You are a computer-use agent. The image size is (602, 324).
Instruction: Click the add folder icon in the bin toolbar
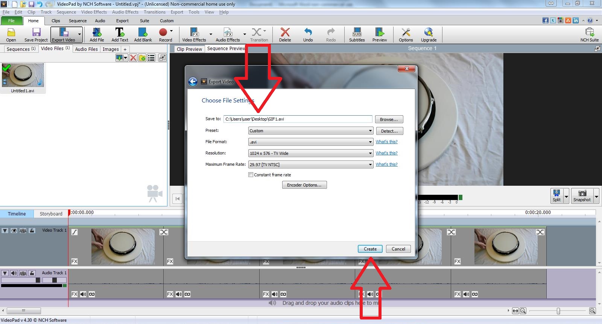click(142, 58)
